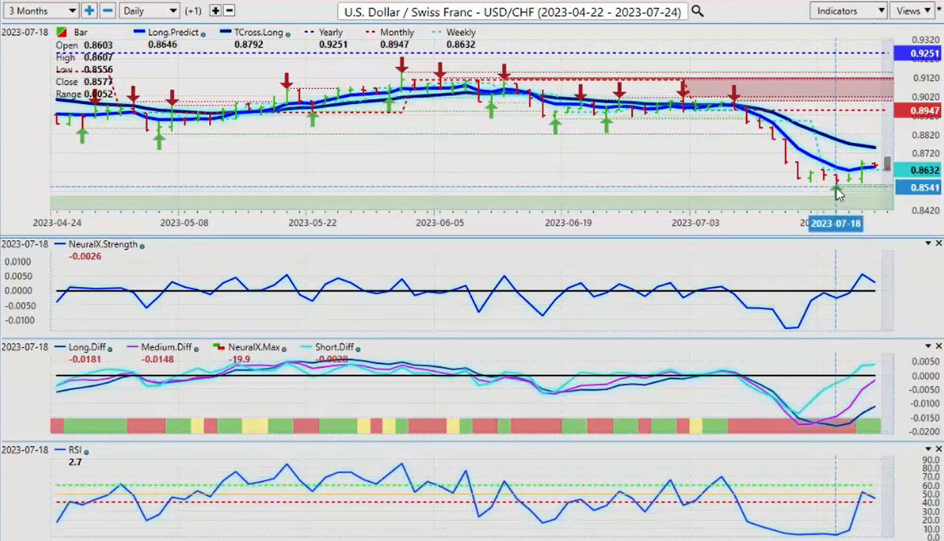Click the 2023-05-22 date axis label
Viewport: 944px width, 541px height.
pos(312,223)
